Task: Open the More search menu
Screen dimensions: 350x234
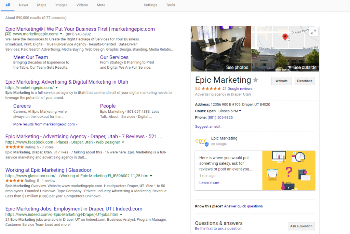Action: (101, 5)
